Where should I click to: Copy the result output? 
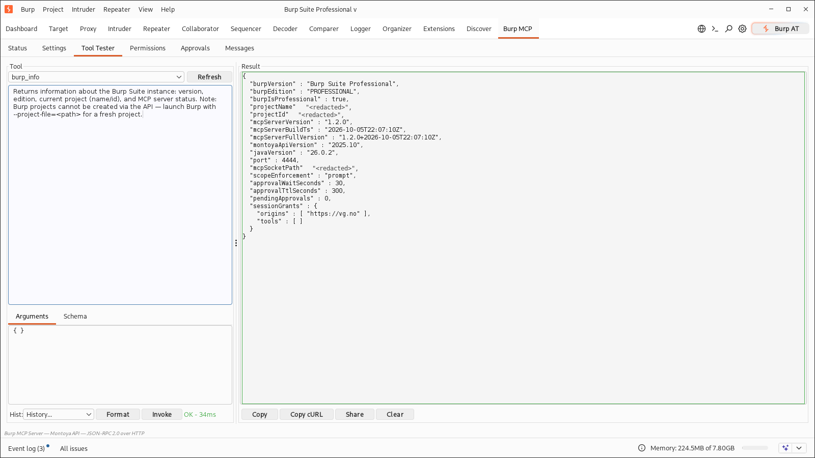(x=260, y=414)
